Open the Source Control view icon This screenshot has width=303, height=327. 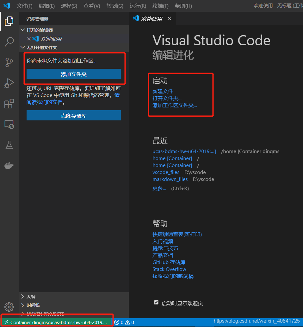click(9, 62)
